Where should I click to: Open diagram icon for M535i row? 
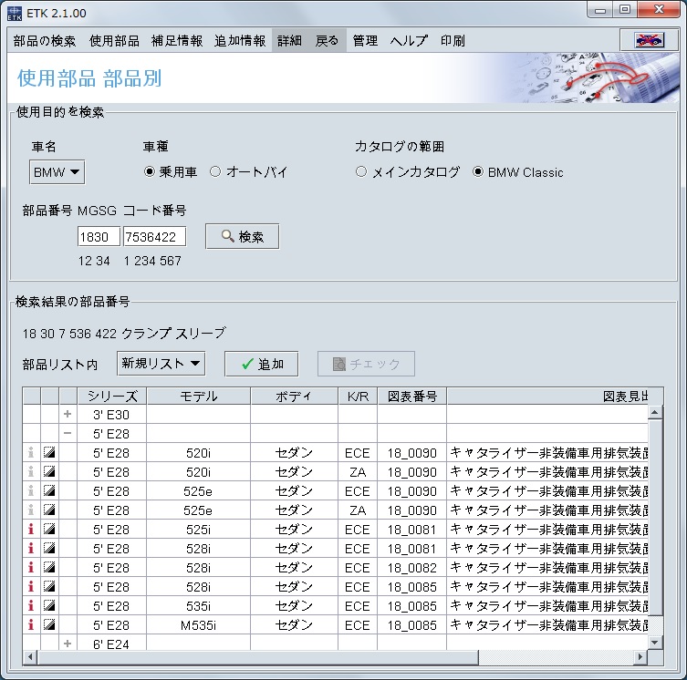pyautogui.click(x=49, y=624)
